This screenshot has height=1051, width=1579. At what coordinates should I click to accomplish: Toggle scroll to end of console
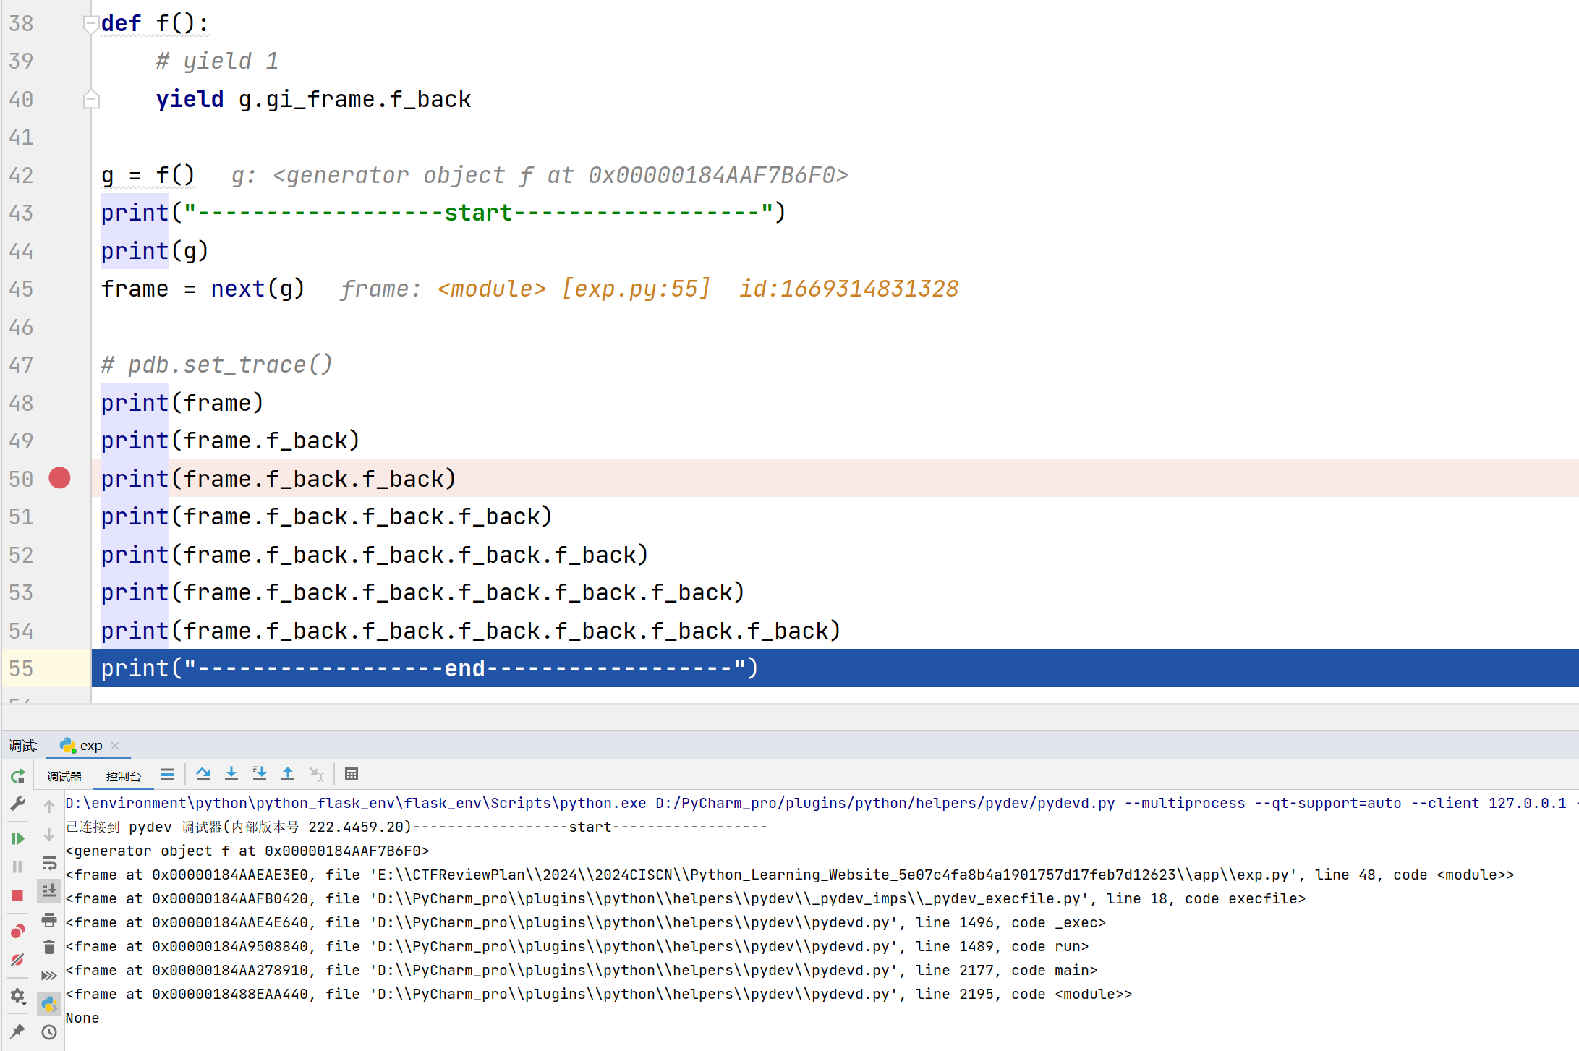tap(49, 891)
